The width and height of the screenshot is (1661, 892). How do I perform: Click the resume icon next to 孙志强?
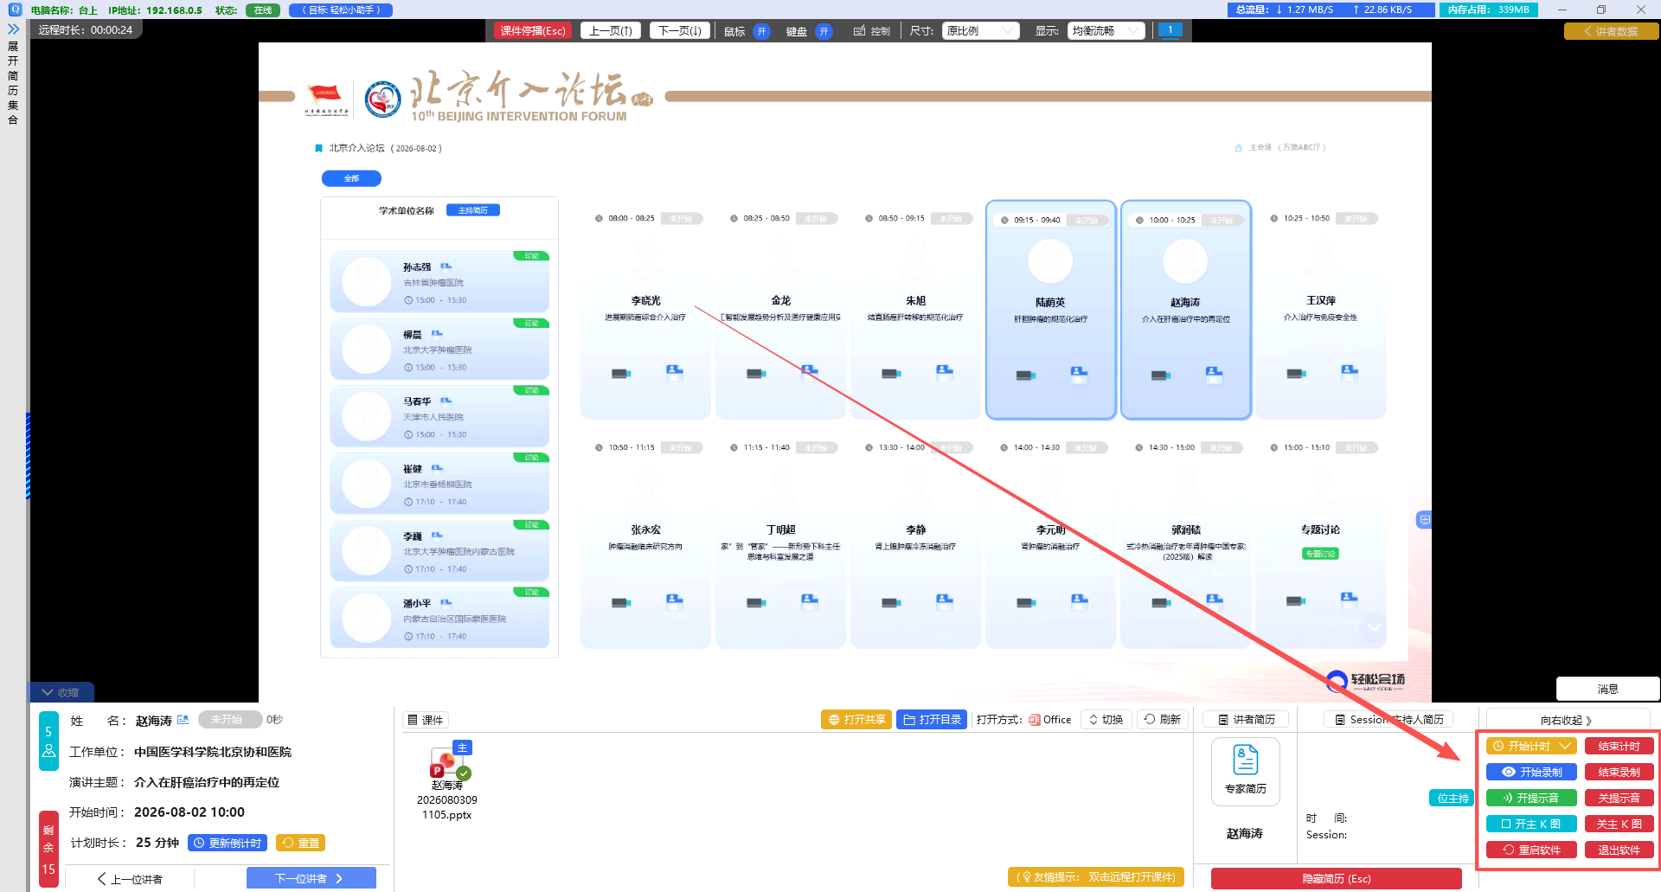(446, 266)
